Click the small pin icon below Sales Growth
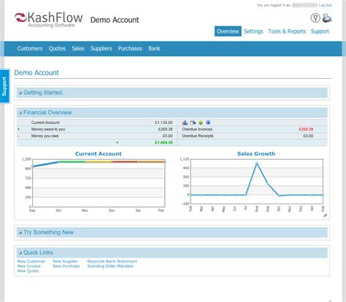The image size is (346, 302). click(326, 215)
